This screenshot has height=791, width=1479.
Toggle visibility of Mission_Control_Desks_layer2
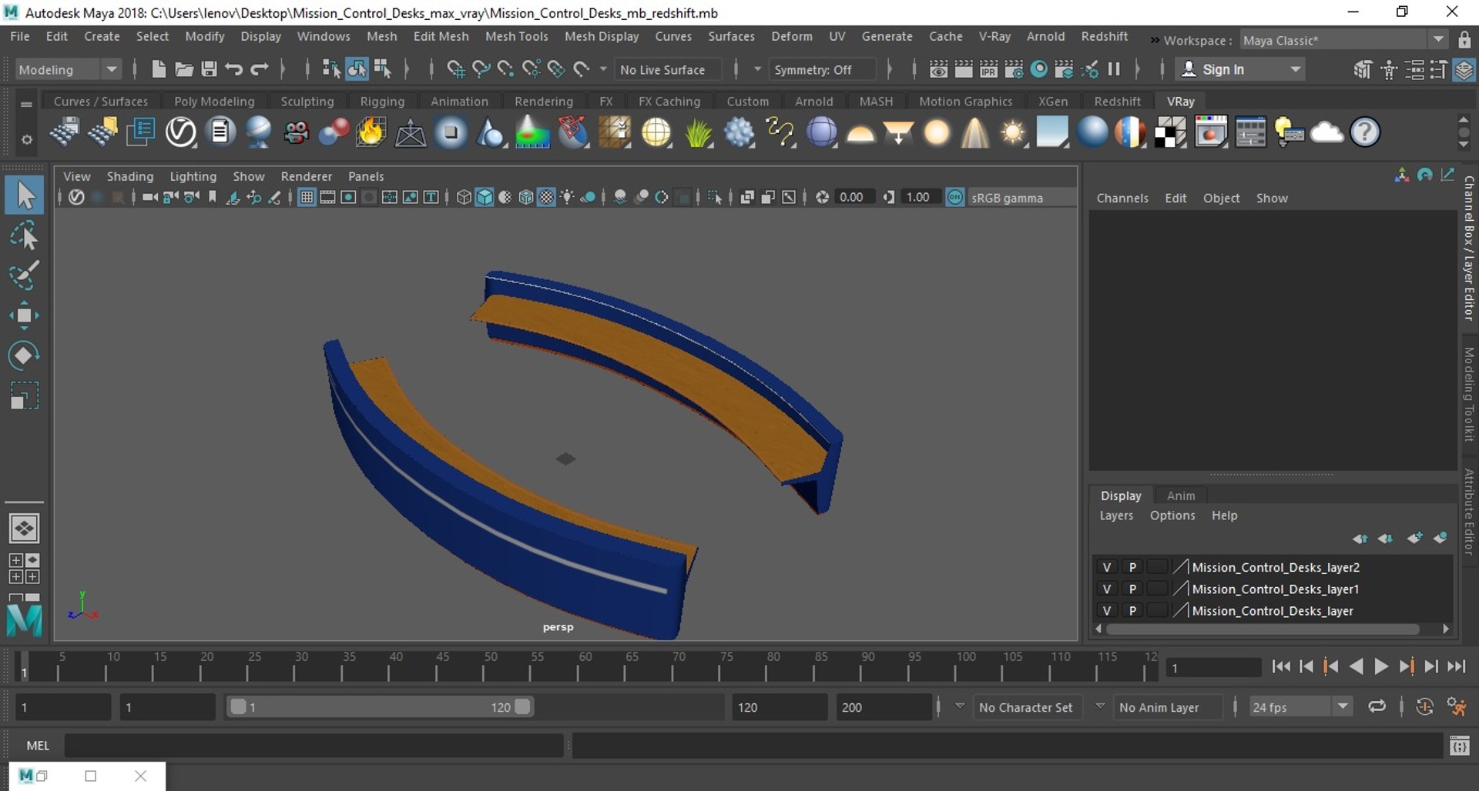(1106, 567)
